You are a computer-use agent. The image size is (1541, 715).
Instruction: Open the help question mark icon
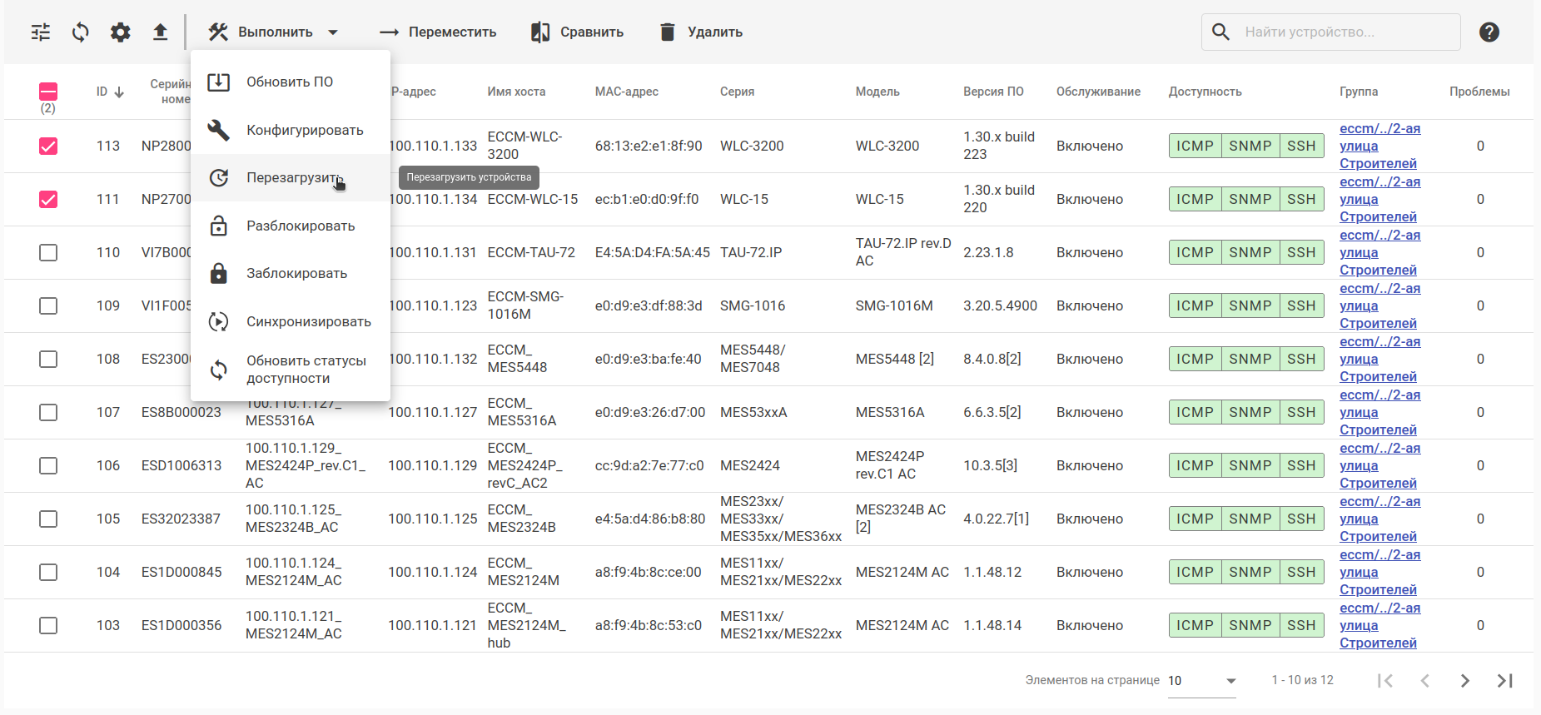pyautogui.click(x=1489, y=32)
